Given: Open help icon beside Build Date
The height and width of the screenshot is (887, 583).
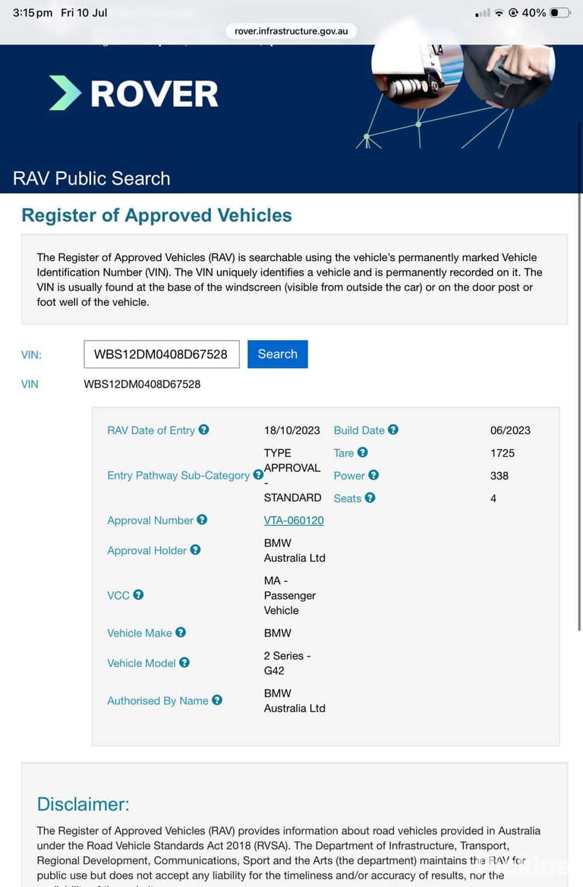Looking at the screenshot, I should point(392,430).
